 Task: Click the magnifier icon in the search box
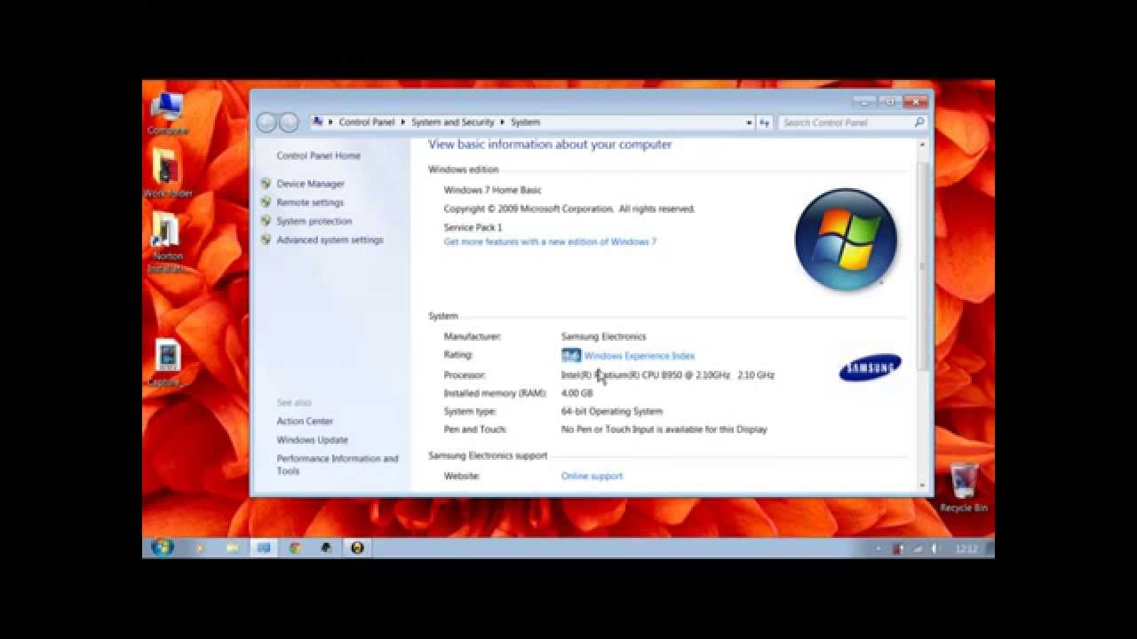point(918,122)
